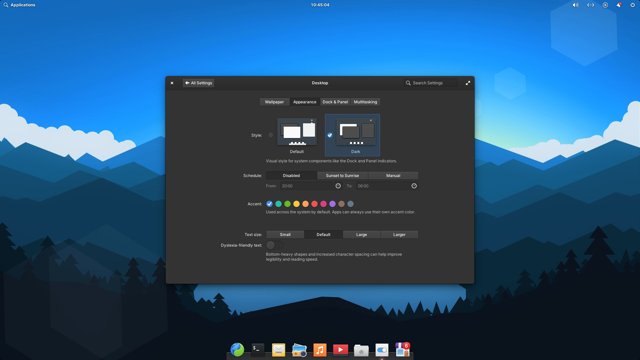Open the session power menu
The height and width of the screenshot is (360, 640).
point(632,5)
